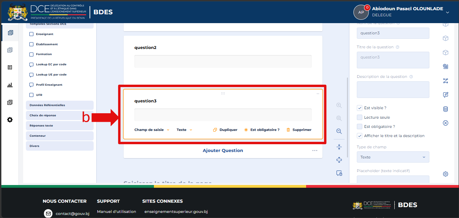Click 'Ajouter Question' button
Image resolution: width=459 pixels, height=218 pixels.
(x=223, y=150)
